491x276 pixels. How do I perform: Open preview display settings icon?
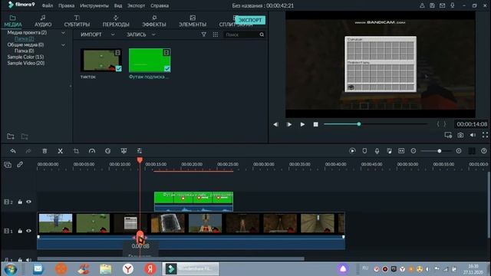coord(448,135)
